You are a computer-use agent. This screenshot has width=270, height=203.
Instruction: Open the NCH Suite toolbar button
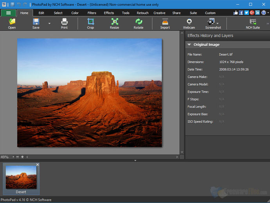pyautogui.click(x=253, y=22)
